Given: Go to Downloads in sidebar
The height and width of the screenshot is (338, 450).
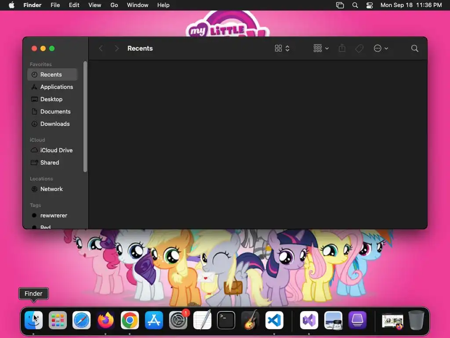Looking at the screenshot, I should tap(52, 124).
